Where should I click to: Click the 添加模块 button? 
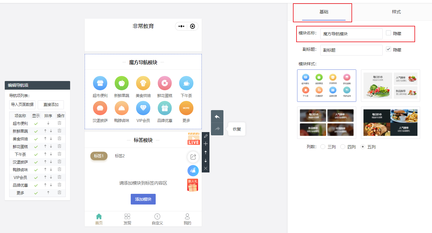pyautogui.click(x=143, y=199)
